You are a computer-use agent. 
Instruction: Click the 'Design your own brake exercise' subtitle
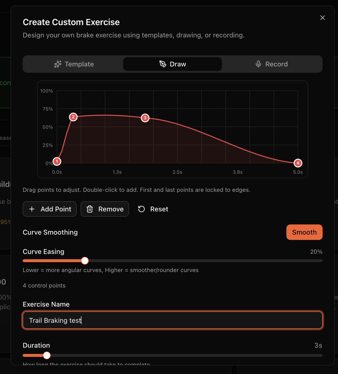tap(134, 35)
